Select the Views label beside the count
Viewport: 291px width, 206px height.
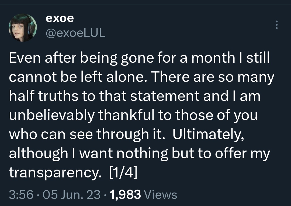[x=160, y=195]
